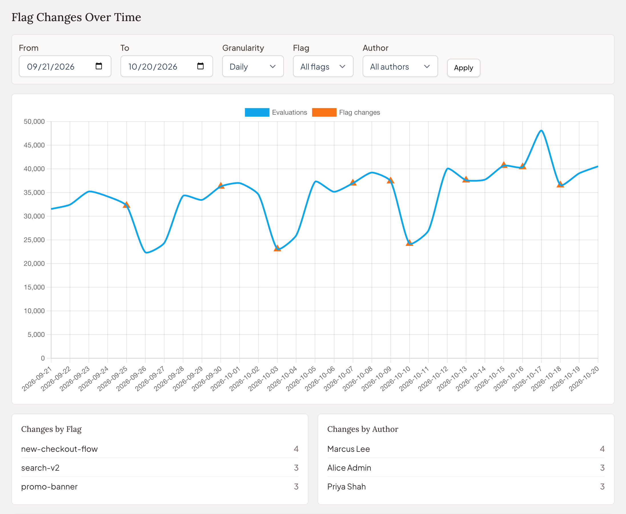Click the Evaluations legend label

point(290,112)
